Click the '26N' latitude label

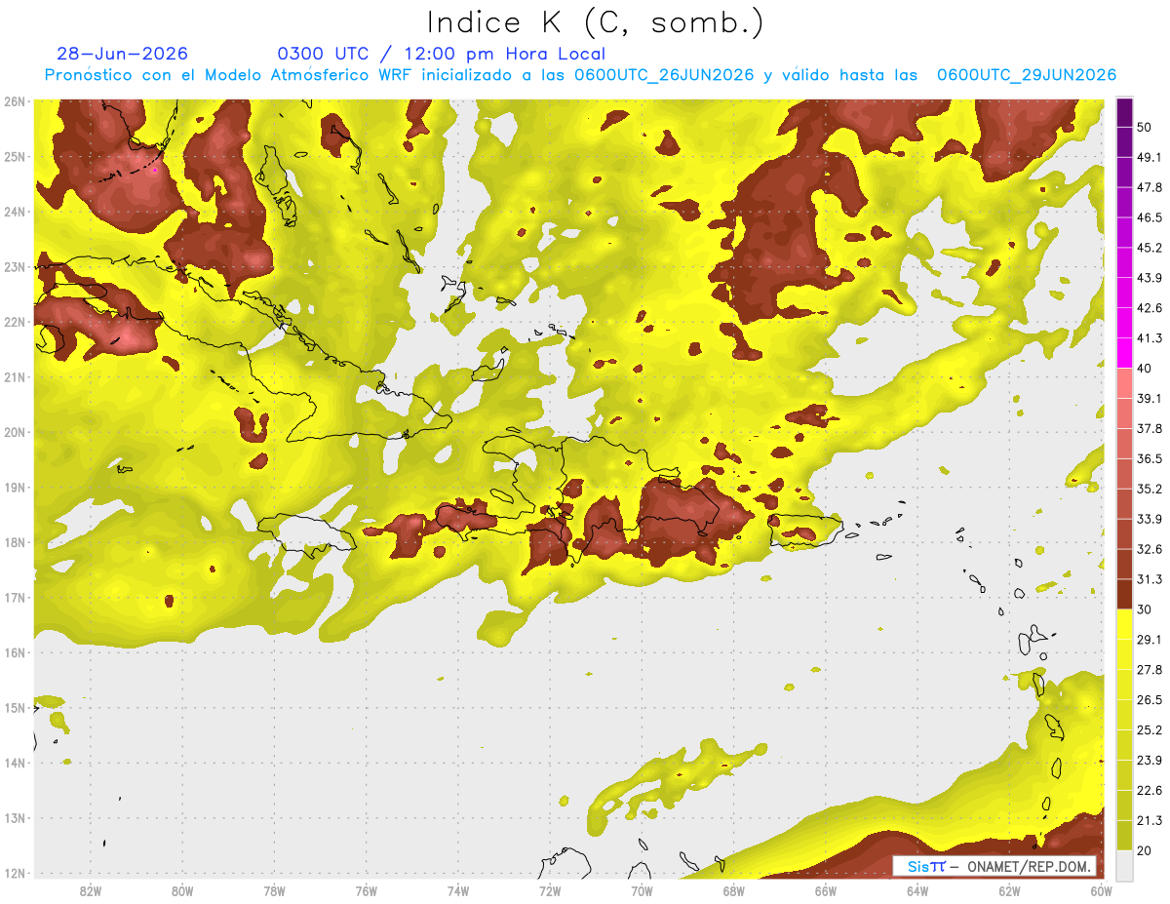14,101
